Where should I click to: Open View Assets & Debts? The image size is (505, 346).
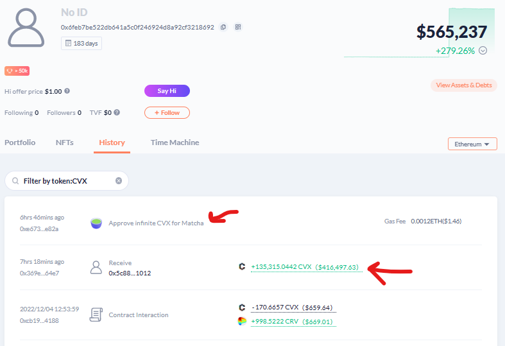tap(464, 85)
